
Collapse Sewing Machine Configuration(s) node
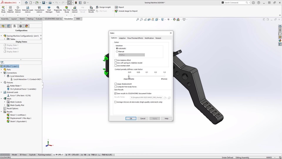coord(1,36)
